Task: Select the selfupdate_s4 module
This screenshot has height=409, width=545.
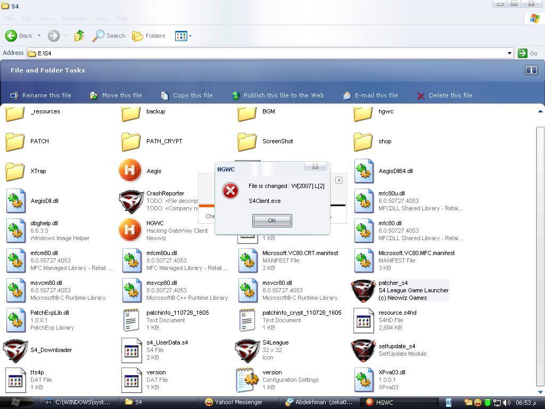Action: 389,350
